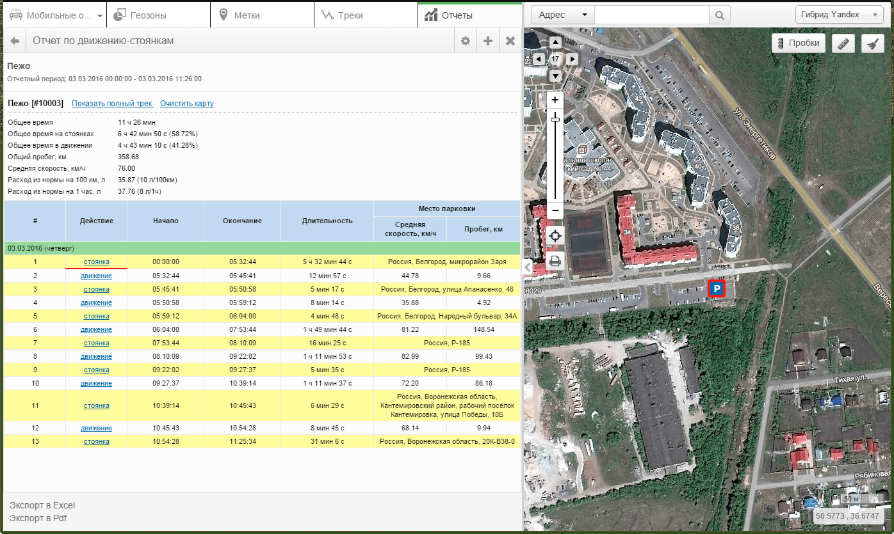Click the Общий пробег value 358.68

[128, 157]
